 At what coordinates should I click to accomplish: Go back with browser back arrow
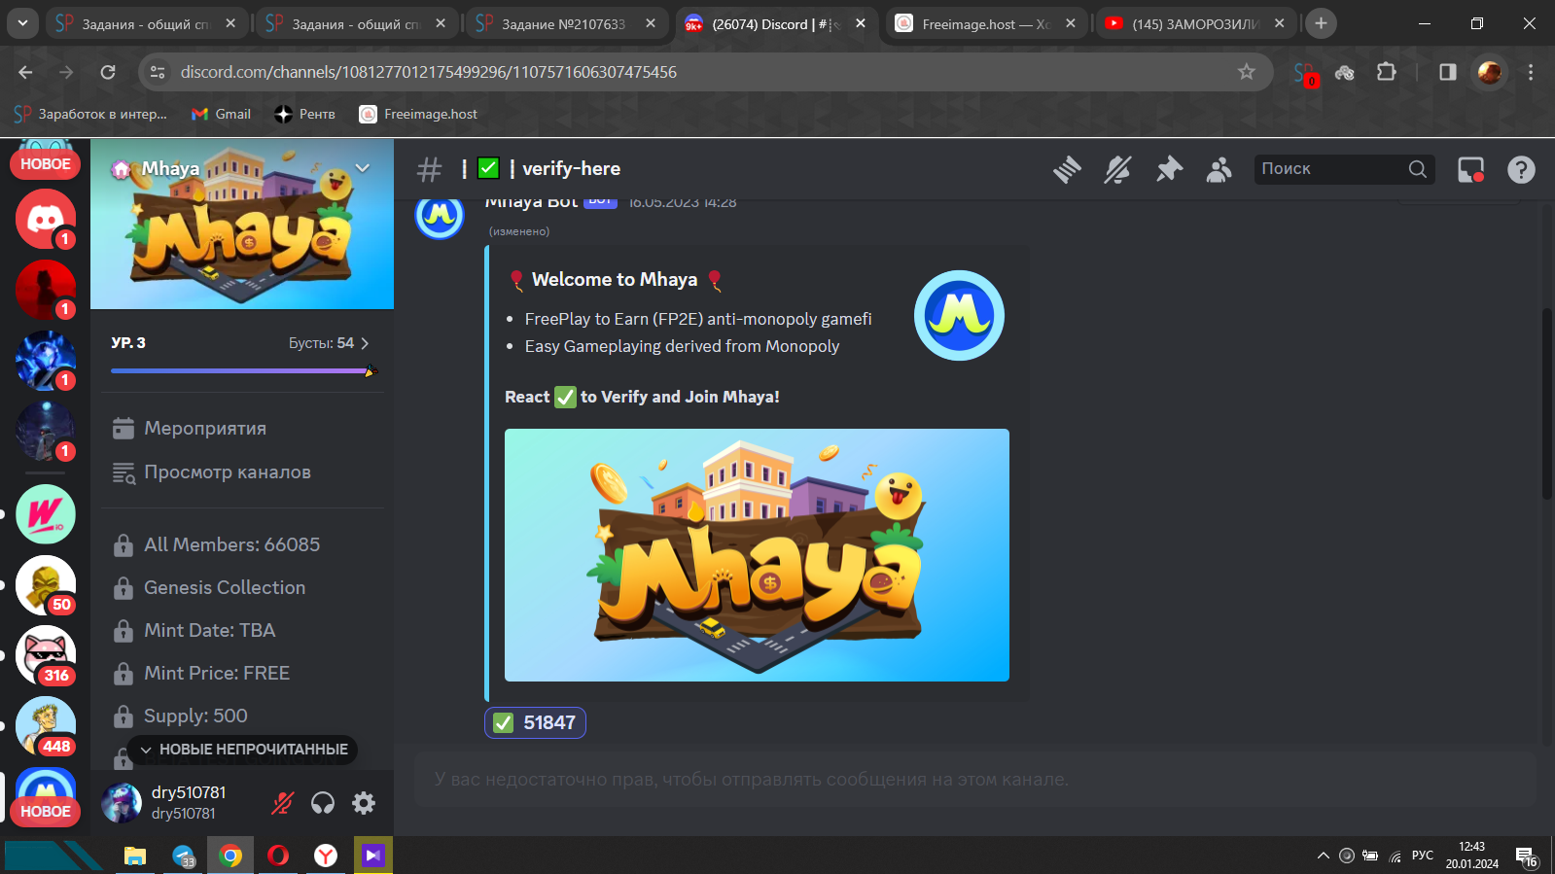coord(25,72)
